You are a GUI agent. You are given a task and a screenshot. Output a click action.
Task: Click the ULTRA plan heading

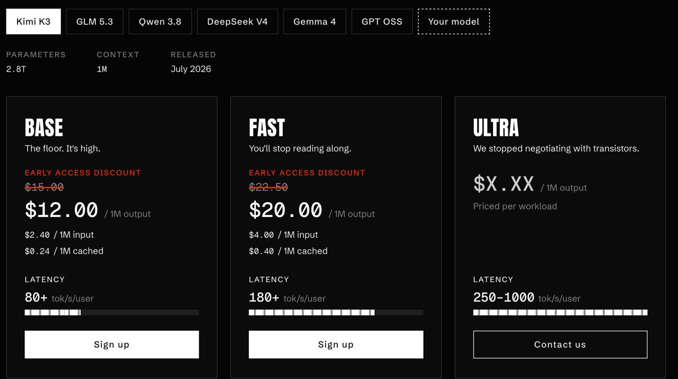pyautogui.click(x=496, y=128)
